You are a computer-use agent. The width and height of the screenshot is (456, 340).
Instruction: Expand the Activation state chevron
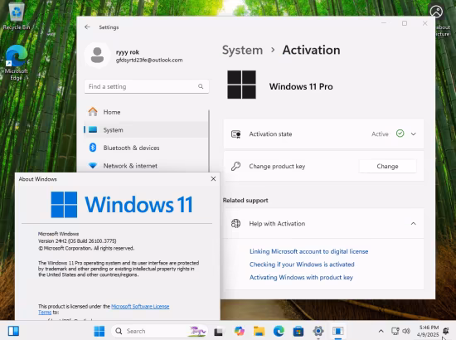click(413, 134)
